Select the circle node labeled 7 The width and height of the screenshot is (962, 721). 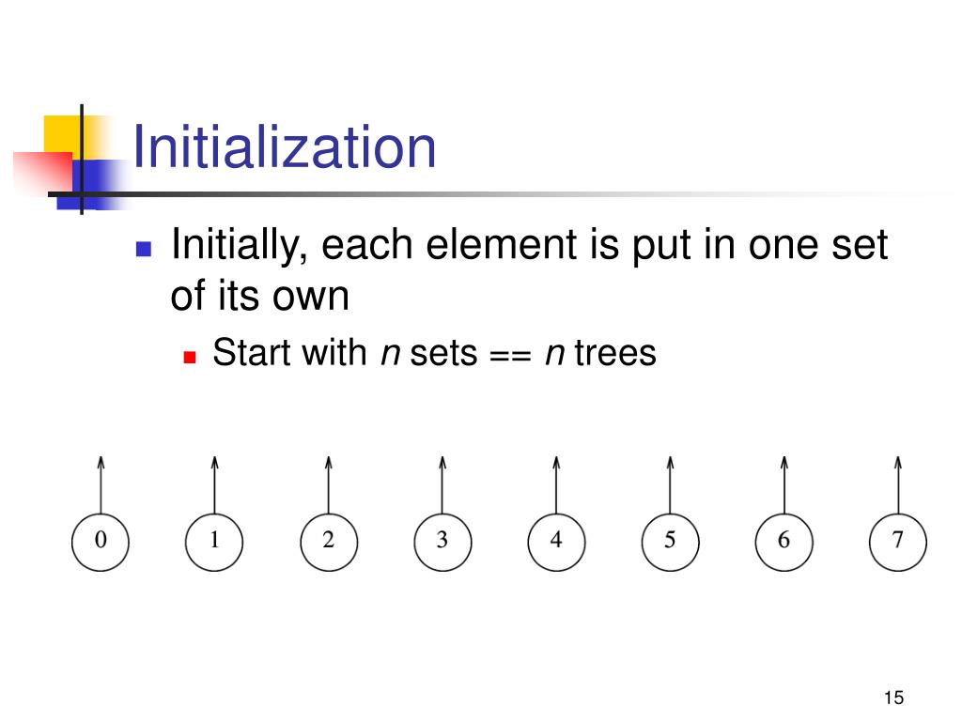[898, 542]
